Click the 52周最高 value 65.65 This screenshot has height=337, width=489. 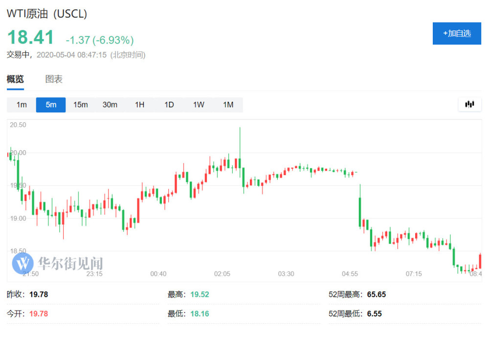(377, 294)
